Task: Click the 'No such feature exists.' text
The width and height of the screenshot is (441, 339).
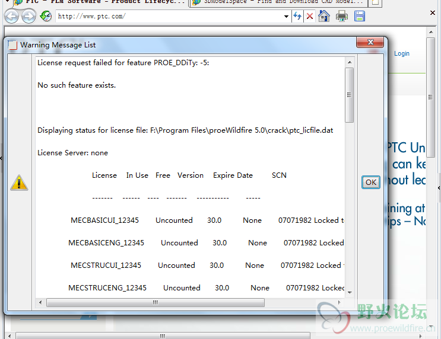Action: click(x=77, y=85)
